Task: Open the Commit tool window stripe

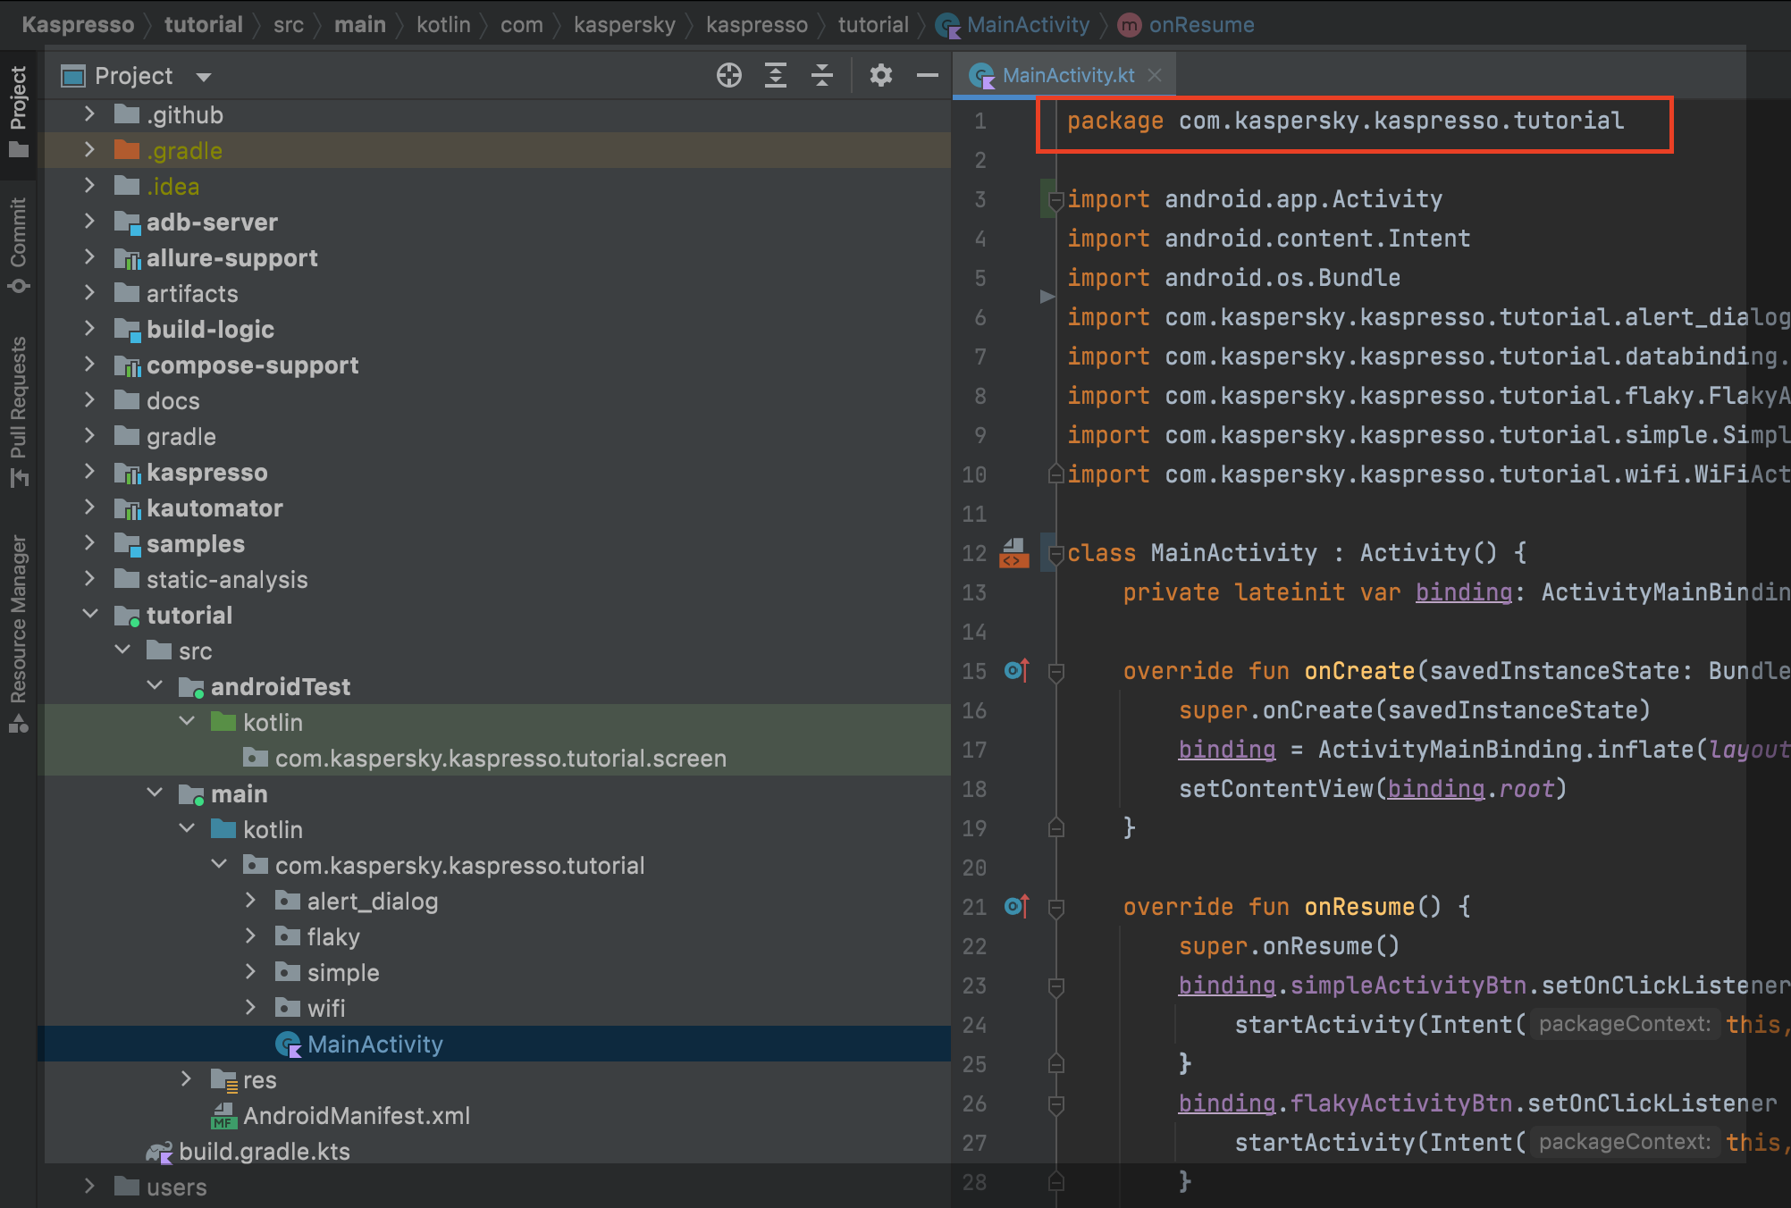Action: coord(19,244)
